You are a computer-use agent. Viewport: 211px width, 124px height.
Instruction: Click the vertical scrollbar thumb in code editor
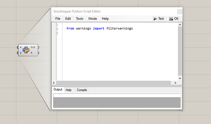click(180, 51)
